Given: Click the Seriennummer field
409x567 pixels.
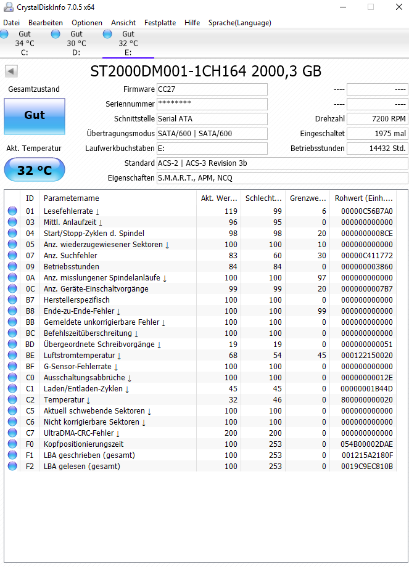Looking at the screenshot, I should [x=212, y=104].
